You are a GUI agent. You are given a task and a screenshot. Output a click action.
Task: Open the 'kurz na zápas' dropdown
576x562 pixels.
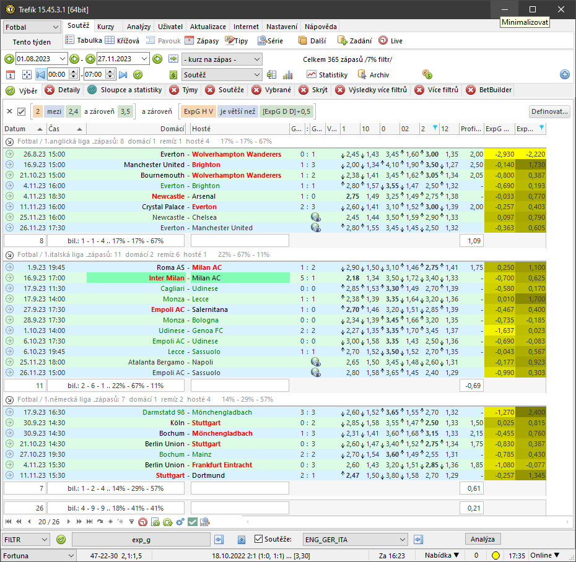click(222, 59)
